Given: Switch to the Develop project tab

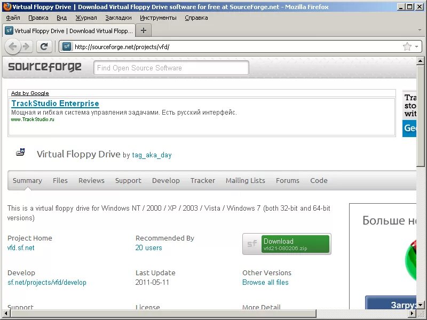Looking at the screenshot, I should pyautogui.click(x=166, y=180).
